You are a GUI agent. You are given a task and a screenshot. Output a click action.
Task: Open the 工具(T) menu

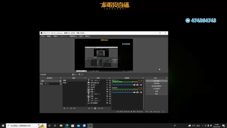[x=81, y=36]
